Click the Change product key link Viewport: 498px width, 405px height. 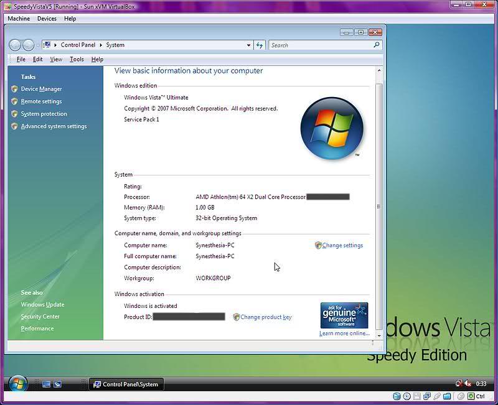[x=266, y=317]
